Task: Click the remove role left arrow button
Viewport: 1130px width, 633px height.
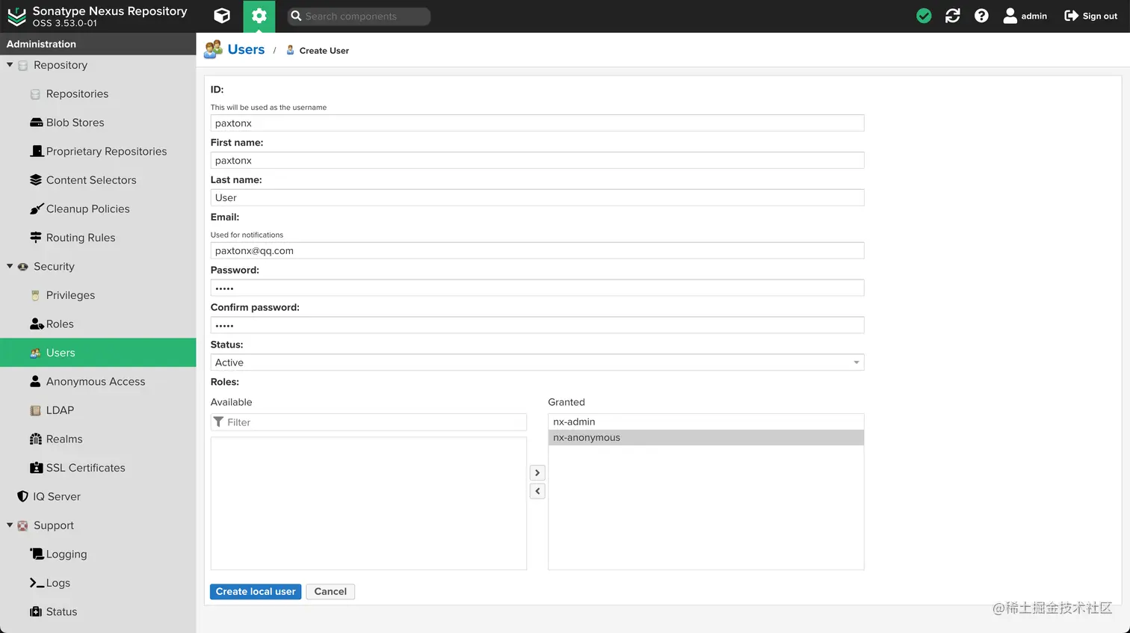Action: pos(537,491)
